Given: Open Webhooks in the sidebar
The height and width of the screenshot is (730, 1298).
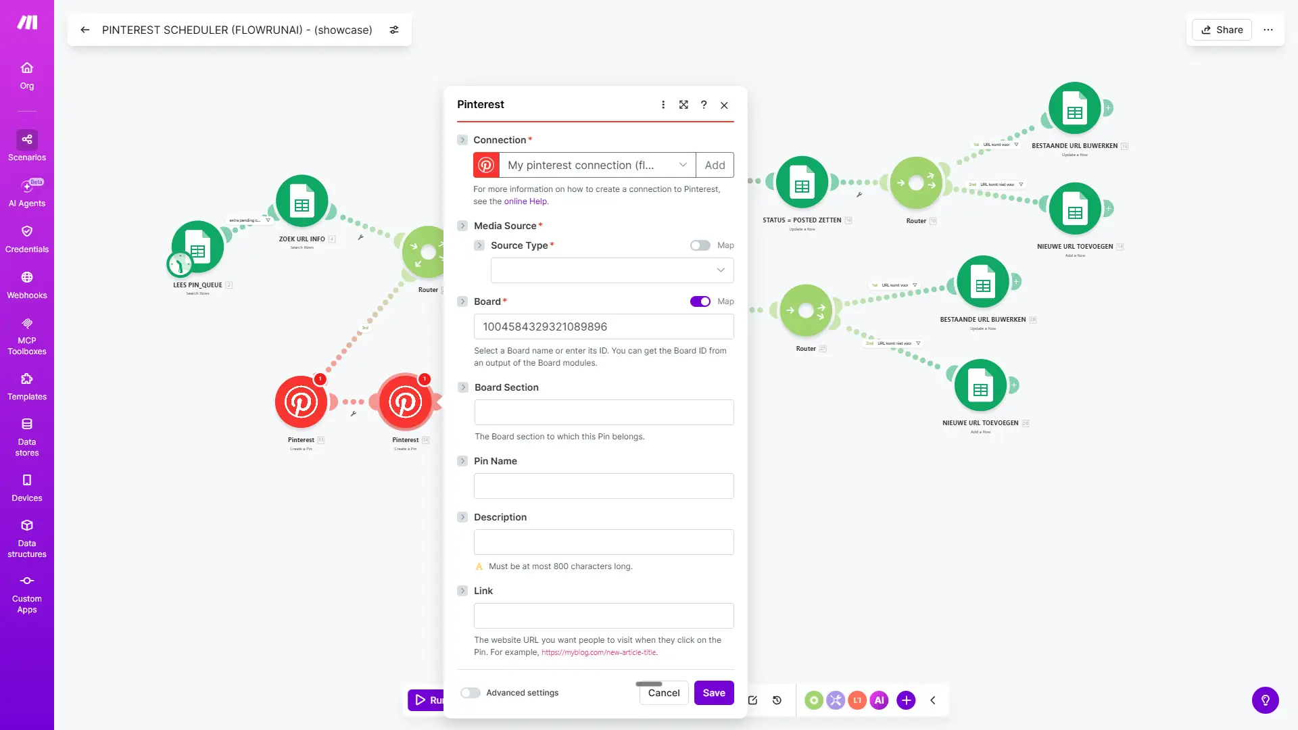Looking at the screenshot, I should pyautogui.click(x=27, y=285).
